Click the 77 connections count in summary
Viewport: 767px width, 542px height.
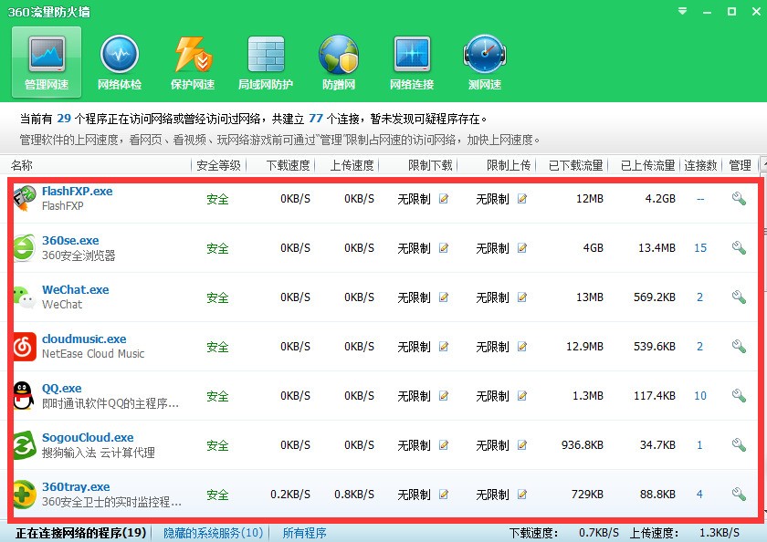coord(316,119)
